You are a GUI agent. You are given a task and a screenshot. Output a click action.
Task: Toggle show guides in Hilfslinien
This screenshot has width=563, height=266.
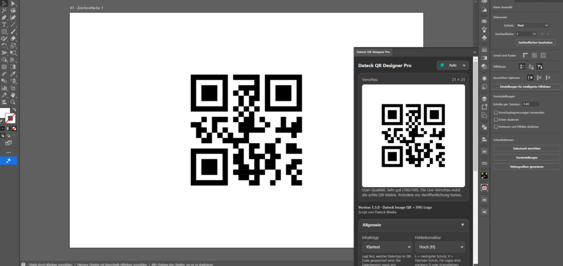(522, 66)
